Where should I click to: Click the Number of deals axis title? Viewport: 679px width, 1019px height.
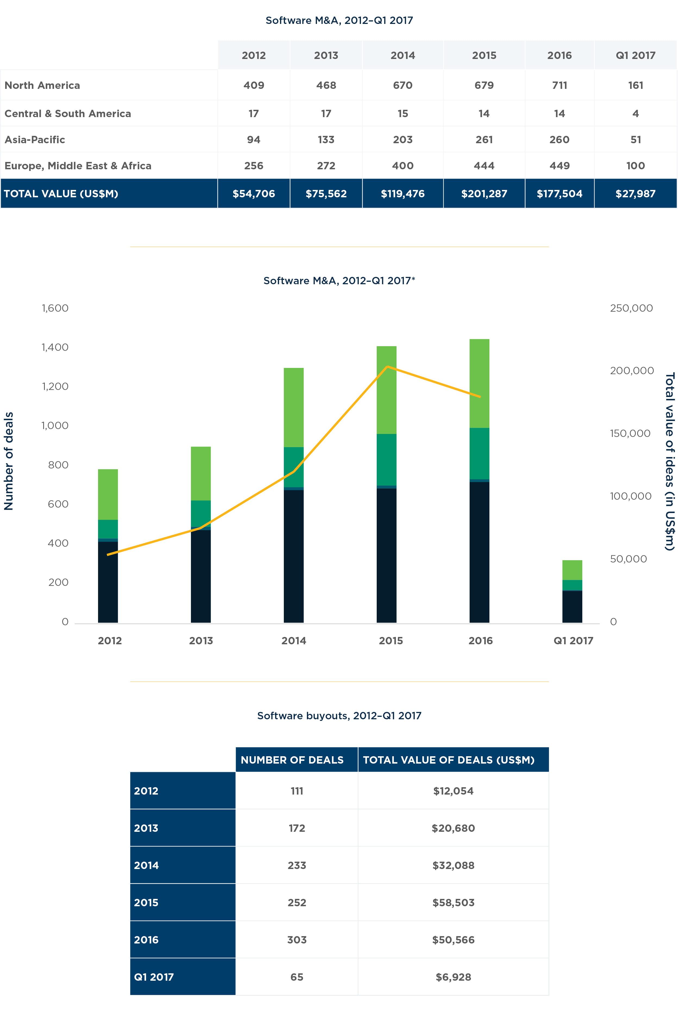[x=9, y=461]
